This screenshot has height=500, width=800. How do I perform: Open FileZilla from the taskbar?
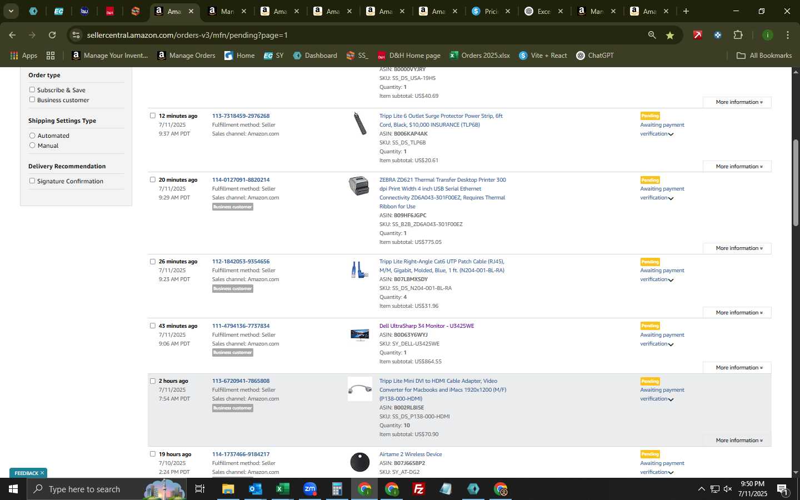pyautogui.click(x=419, y=489)
